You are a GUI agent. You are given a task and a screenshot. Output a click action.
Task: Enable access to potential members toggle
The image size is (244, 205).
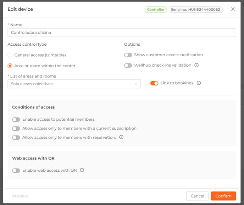click(x=16, y=120)
